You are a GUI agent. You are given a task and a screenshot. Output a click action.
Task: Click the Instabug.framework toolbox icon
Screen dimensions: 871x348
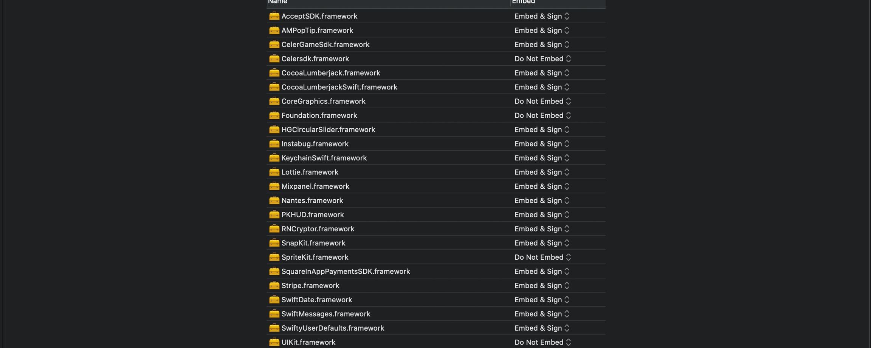(274, 144)
